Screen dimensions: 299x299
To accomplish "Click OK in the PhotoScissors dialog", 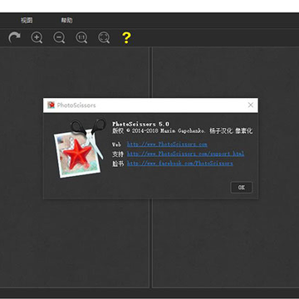I will point(242,188).
